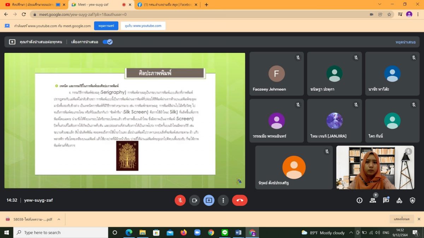Bookmark this page with the star icon

389,14
